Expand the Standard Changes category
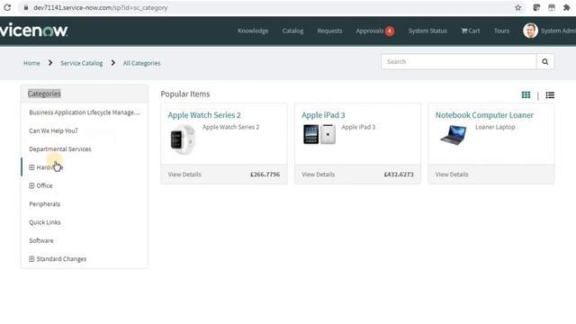Screen dimensions: 576x324 click(x=31, y=259)
